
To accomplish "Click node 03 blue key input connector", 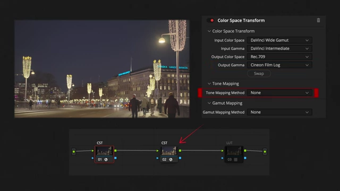I will click(x=222, y=158).
